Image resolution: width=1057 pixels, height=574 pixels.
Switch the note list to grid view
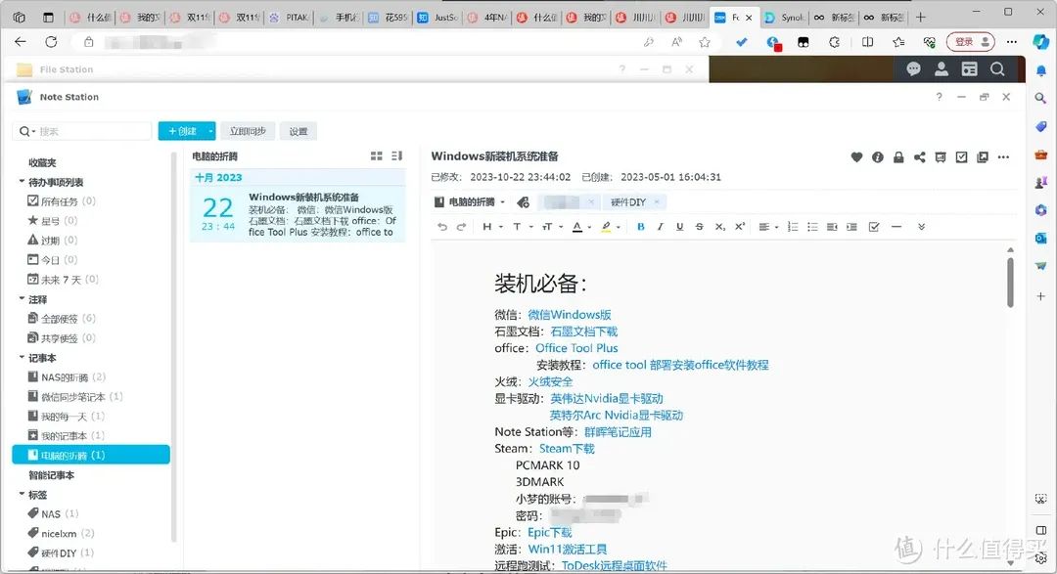point(377,156)
